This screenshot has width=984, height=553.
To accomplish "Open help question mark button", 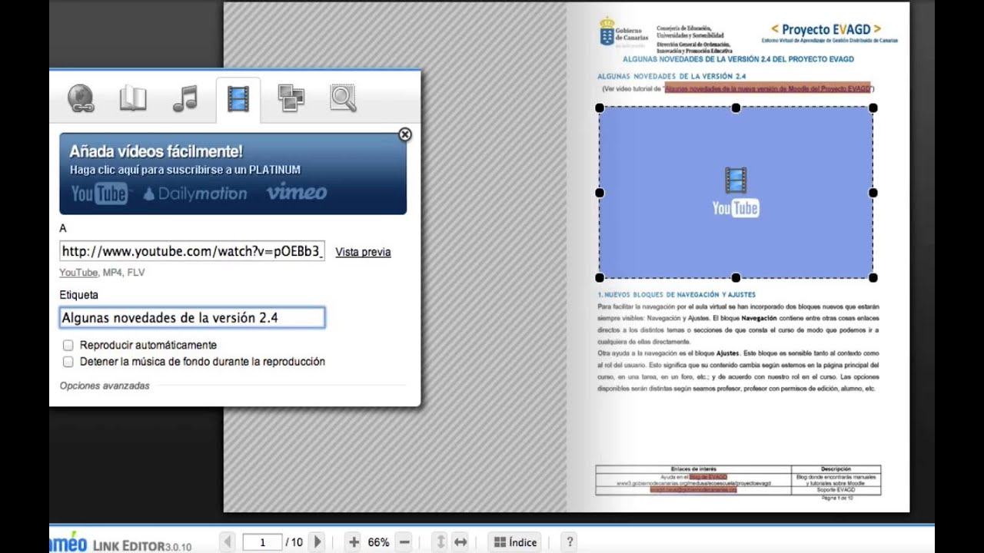I will tap(570, 542).
